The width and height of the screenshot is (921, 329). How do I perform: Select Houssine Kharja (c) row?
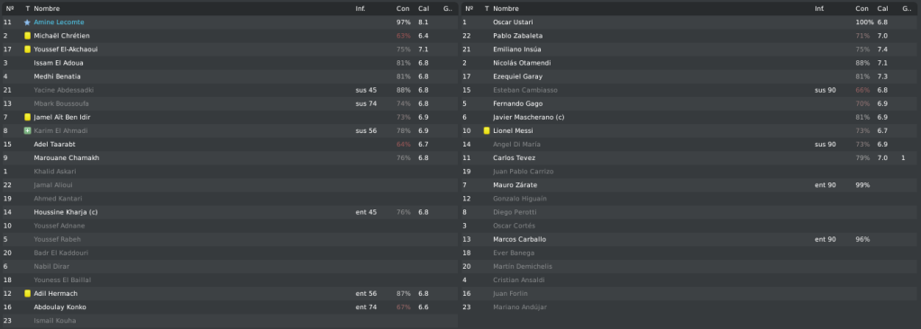coord(230,212)
